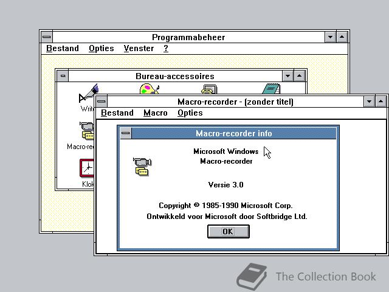
Task: Select the Paintbrush palette icon
Action: 150,89
